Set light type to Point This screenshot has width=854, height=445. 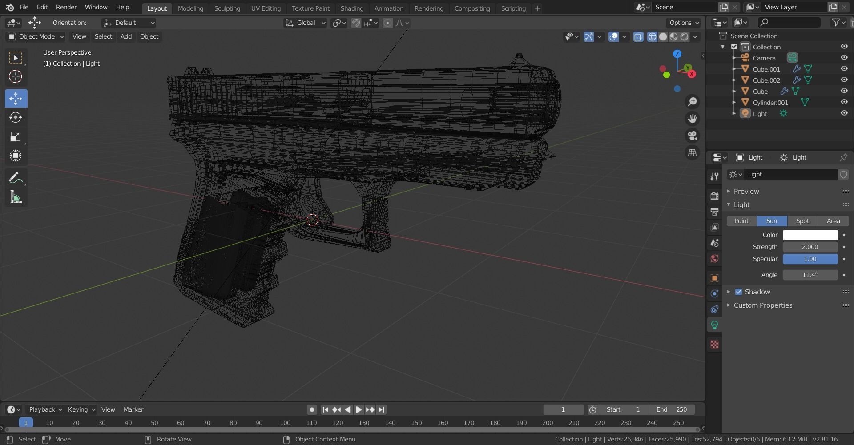(x=741, y=221)
